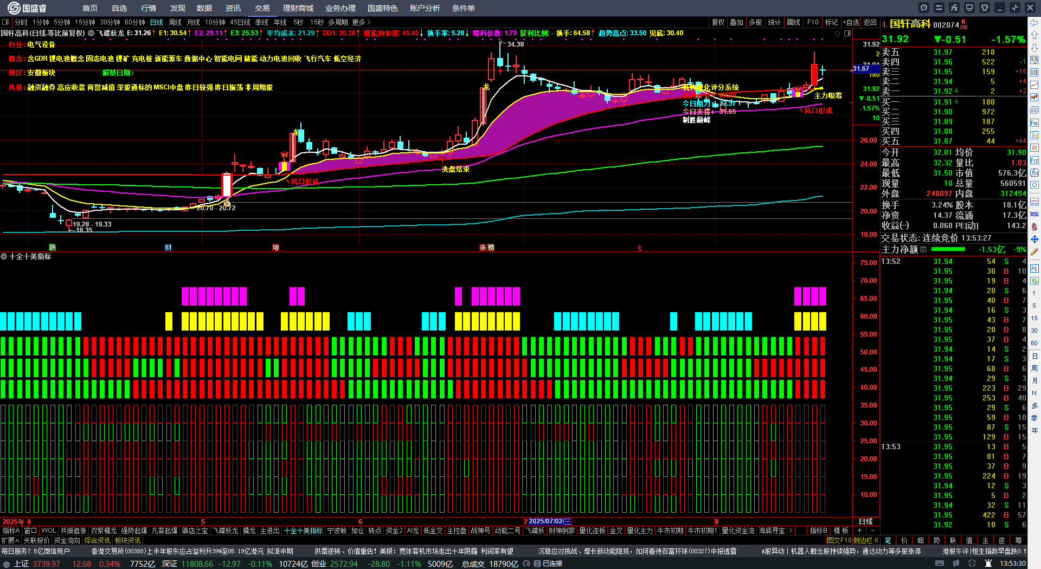Switch to 60分钟 chart period
Viewport: 1041px width, 569px height.
tap(135, 22)
